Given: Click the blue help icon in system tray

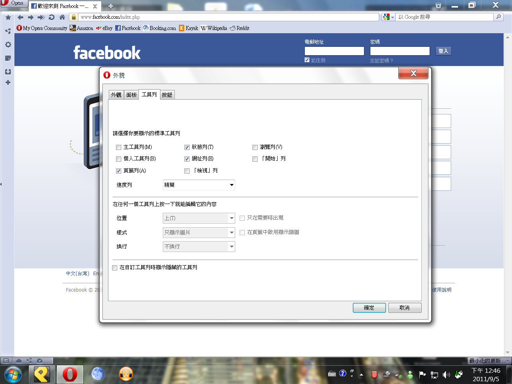Looking at the screenshot, I should pyautogui.click(x=343, y=373).
